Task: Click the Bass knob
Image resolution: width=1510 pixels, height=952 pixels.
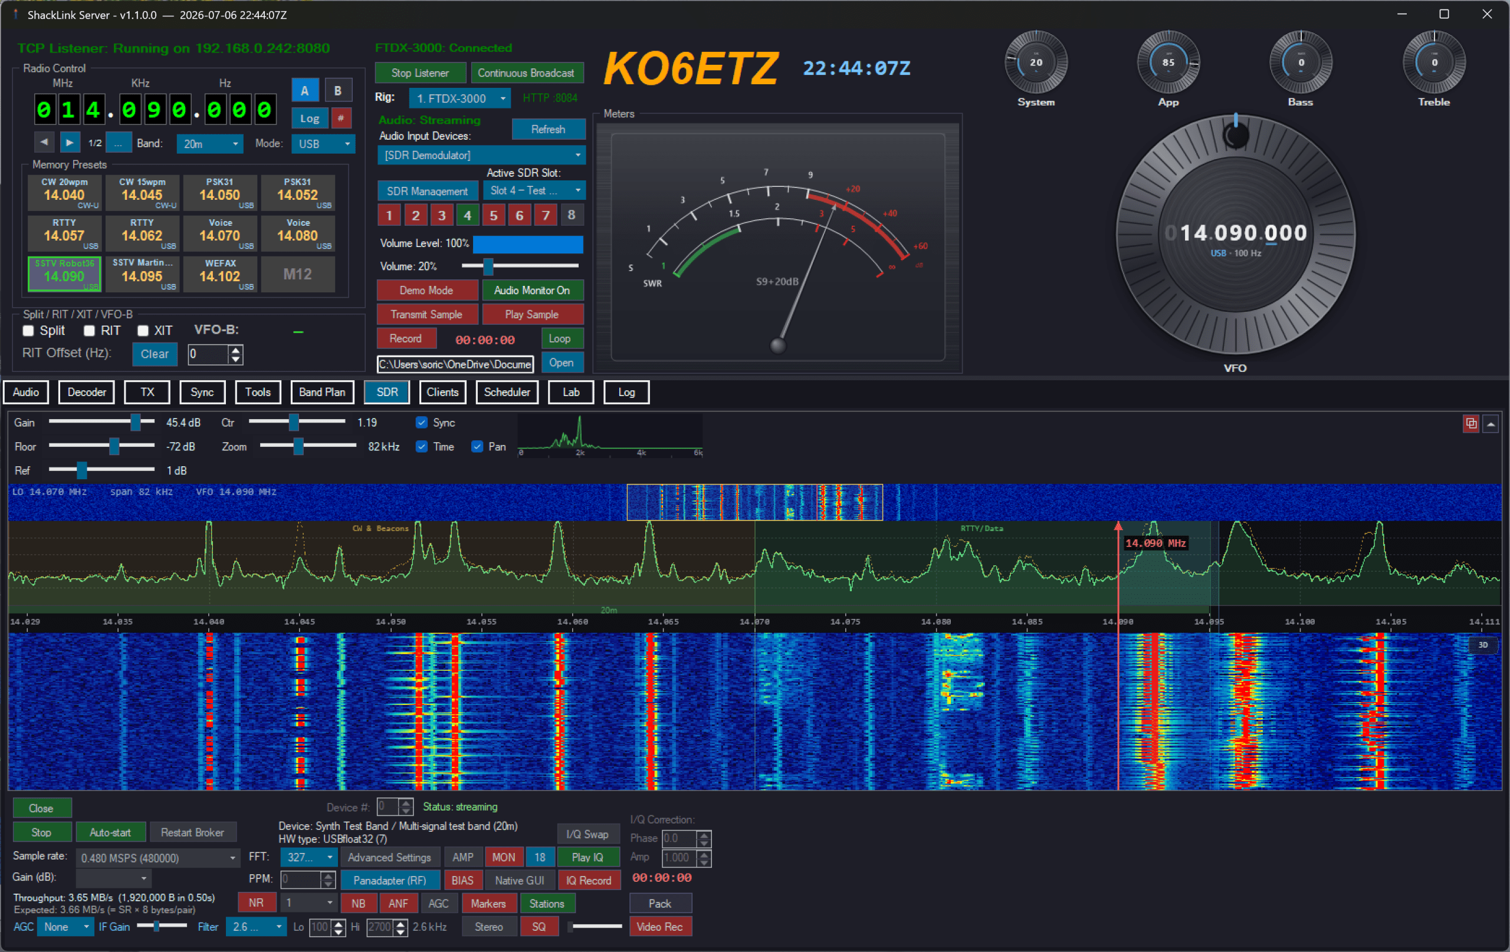Action: 1301,62
